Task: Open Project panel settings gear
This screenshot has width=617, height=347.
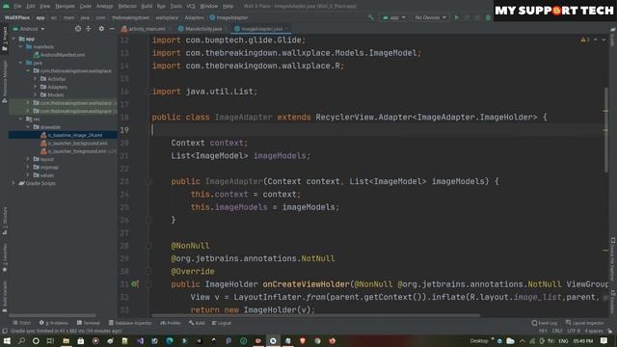Action: [101, 29]
